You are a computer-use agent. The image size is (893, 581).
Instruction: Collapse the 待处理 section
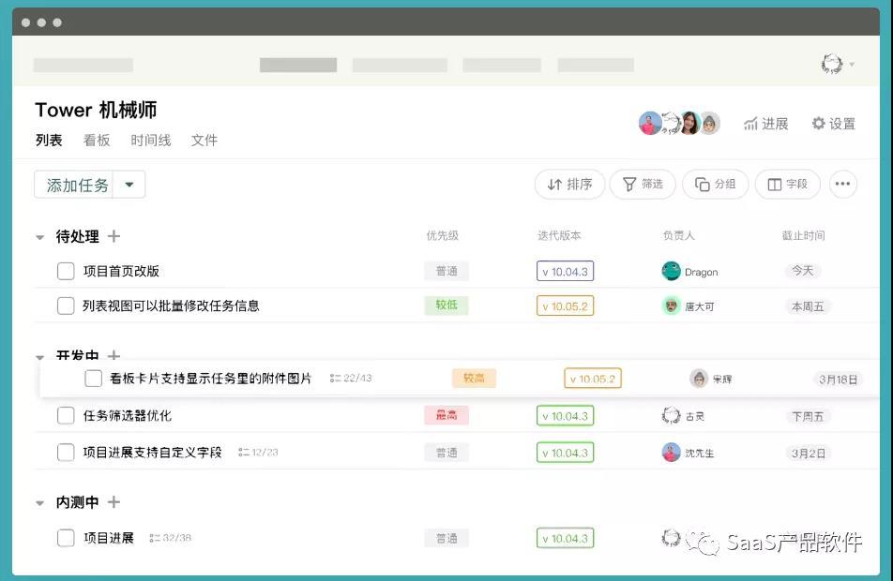pyautogui.click(x=38, y=236)
